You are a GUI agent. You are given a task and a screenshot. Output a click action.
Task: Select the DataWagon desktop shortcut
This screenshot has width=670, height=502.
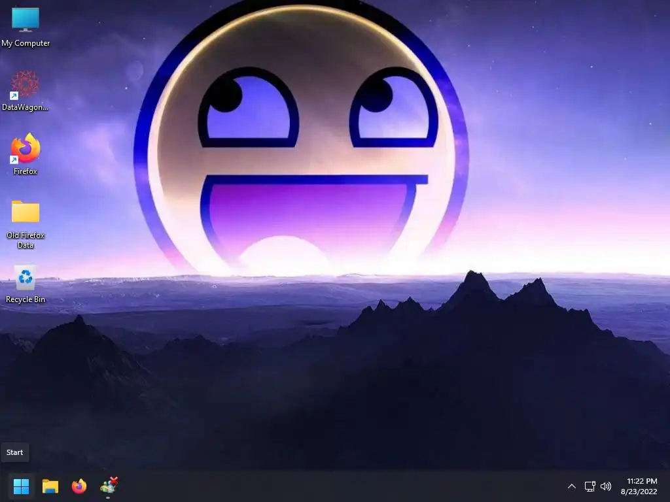(x=26, y=91)
